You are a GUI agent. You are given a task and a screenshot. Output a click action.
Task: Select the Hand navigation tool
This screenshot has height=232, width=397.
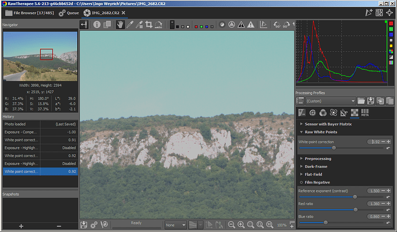(120, 25)
